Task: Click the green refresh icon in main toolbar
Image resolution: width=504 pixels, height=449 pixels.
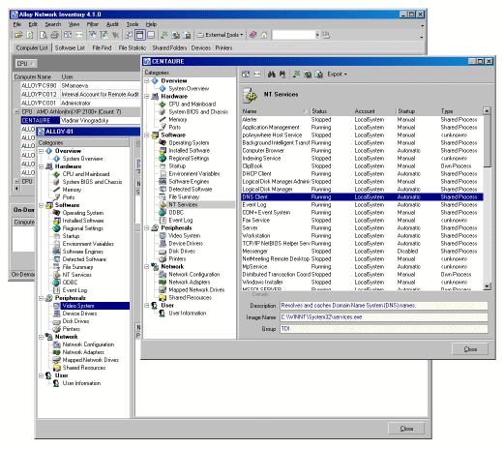Action: pyautogui.click(x=29, y=35)
